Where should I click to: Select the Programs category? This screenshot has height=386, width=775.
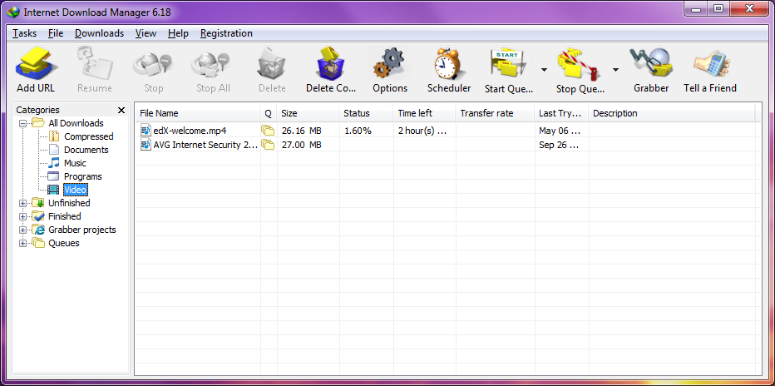(x=82, y=176)
